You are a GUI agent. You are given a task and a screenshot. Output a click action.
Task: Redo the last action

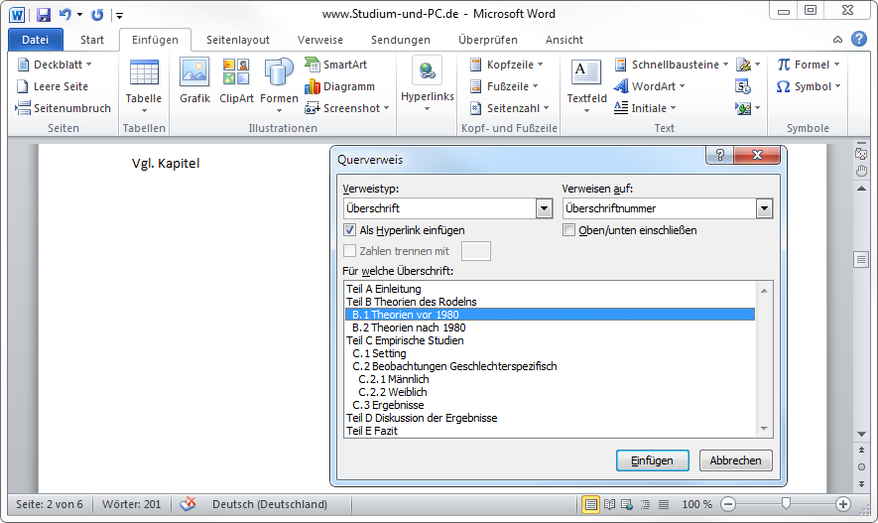(x=97, y=15)
